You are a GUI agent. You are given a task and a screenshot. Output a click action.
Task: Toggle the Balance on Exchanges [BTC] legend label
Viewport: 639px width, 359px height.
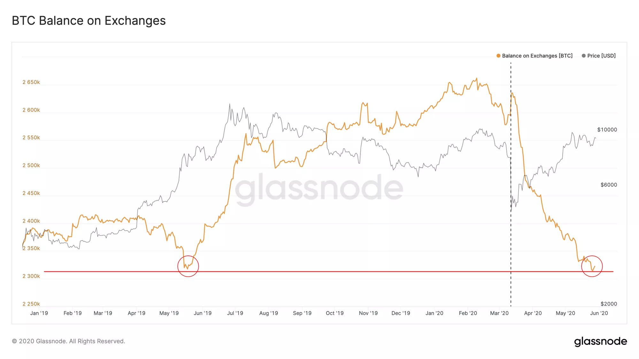coord(537,56)
